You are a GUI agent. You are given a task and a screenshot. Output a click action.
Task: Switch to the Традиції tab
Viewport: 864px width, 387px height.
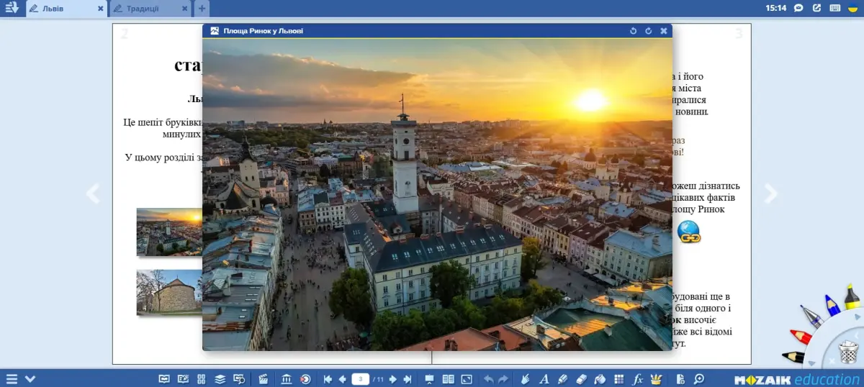(x=150, y=9)
